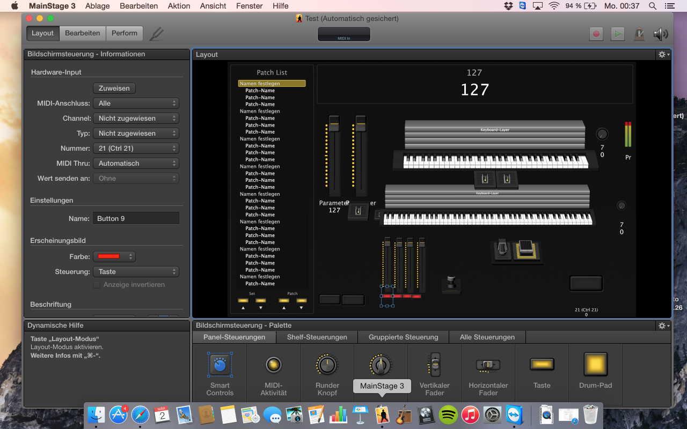Viewport: 687px width, 429px height.
Task: Open the Hilfe menu
Action: [281, 6]
